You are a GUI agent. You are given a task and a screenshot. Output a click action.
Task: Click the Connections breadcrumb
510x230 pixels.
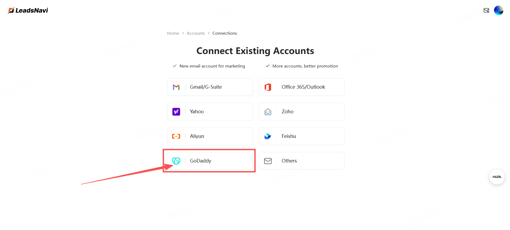[224, 33]
